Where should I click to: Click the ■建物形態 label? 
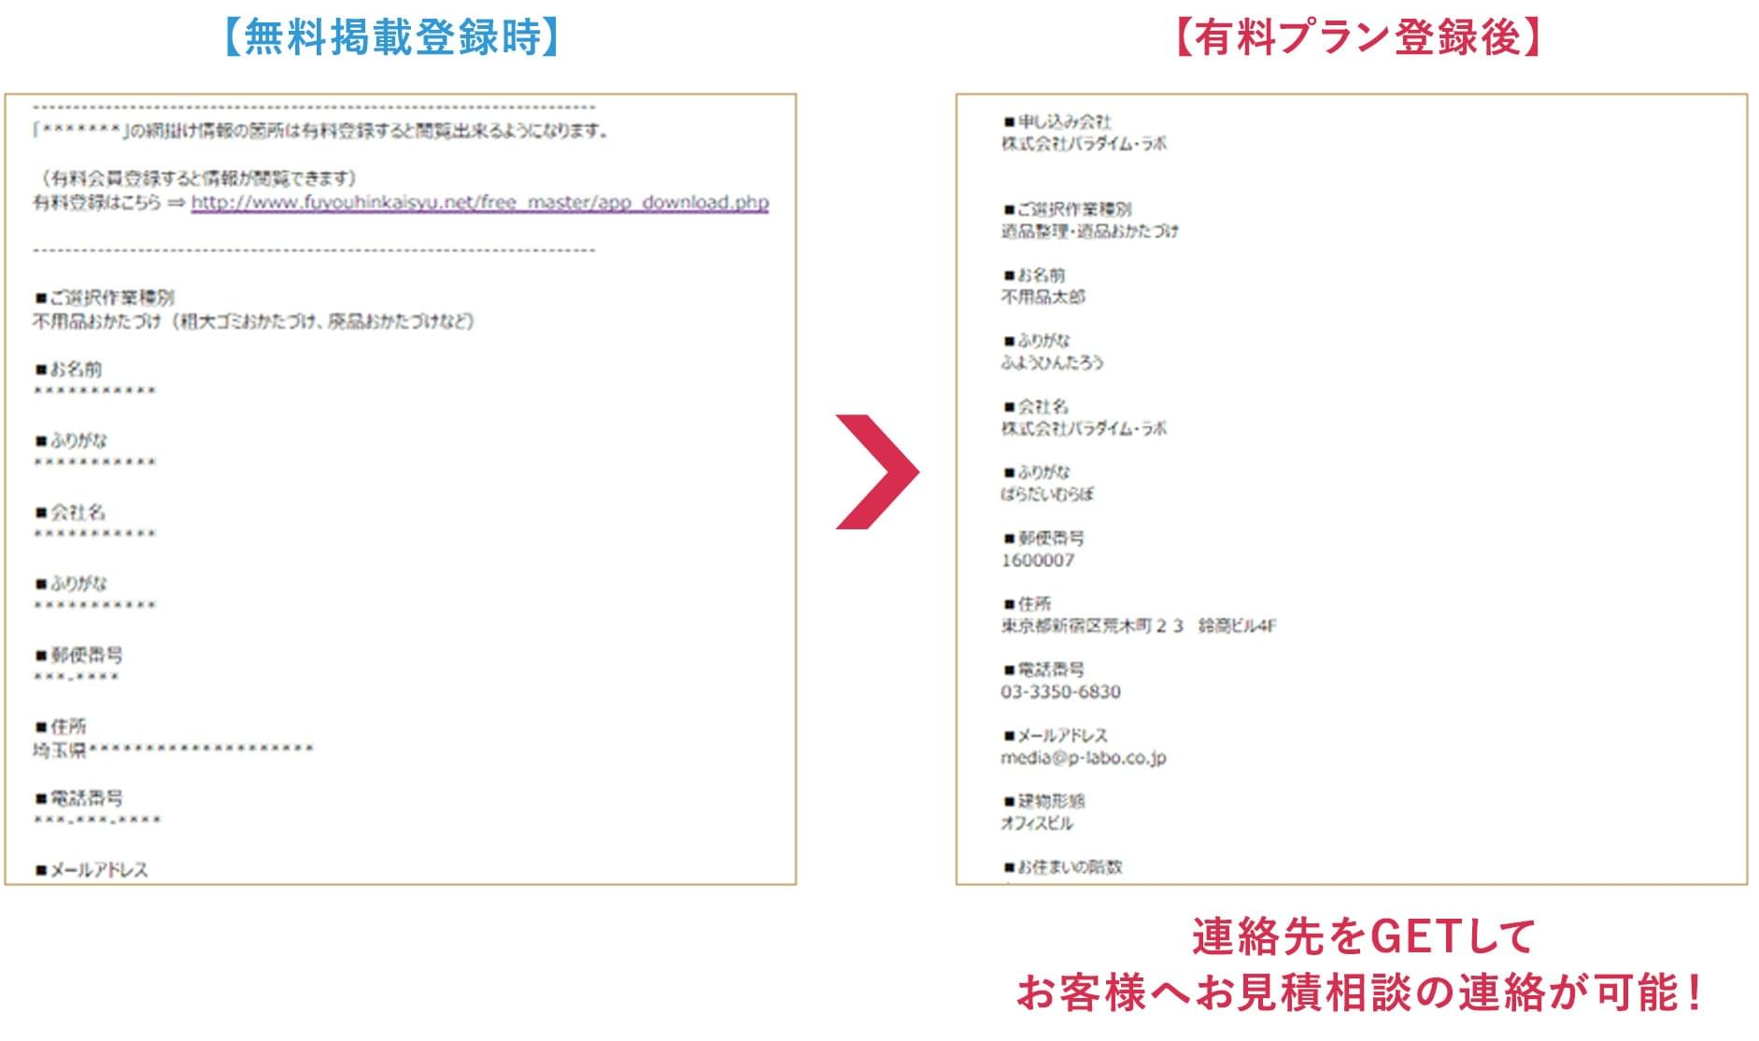tap(1043, 801)
